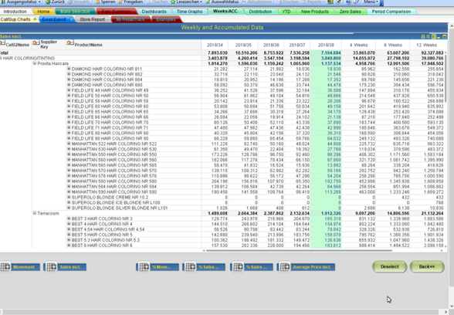Click the Sales incl. table icon
Image resolution: width=454 pixels, height=315 pixels.
point(52,267)
